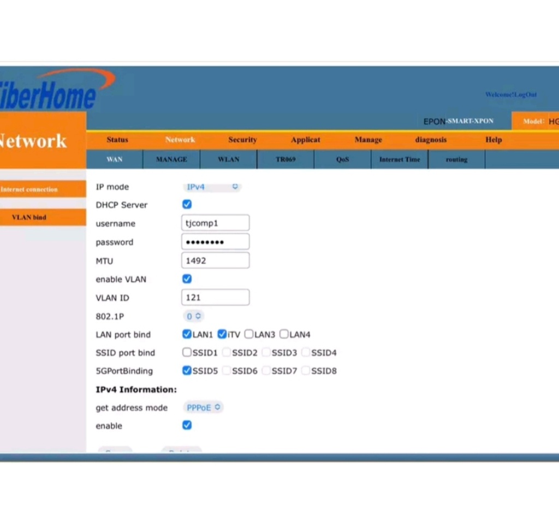Toggle the DHCP Server checkbox
The height and width of the screenshot is (516, 559).
pos(187,204)
